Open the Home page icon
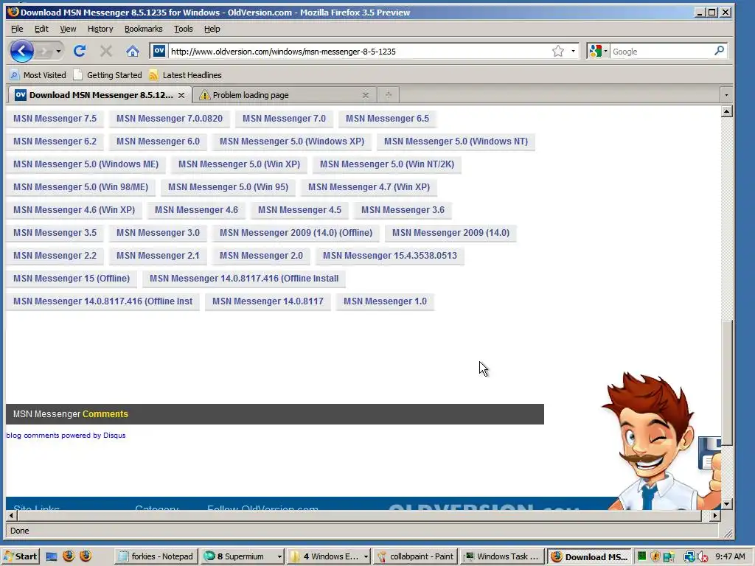 coord(133,51)
